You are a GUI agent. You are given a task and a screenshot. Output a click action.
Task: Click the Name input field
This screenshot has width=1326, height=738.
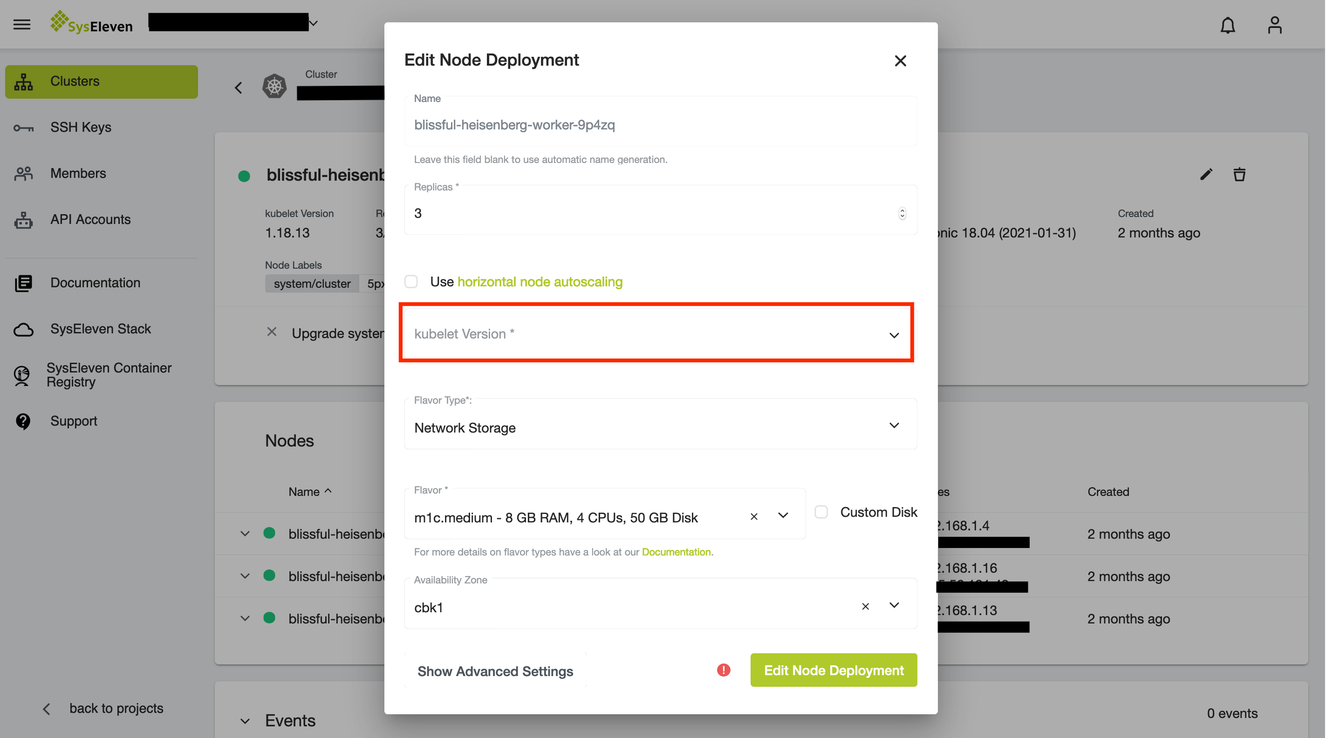tap(660, 122)
